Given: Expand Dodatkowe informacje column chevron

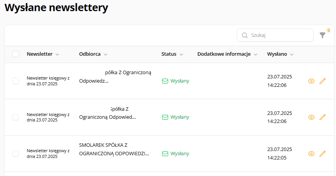Looking at the screenshot, I should (x=256, y=55).
